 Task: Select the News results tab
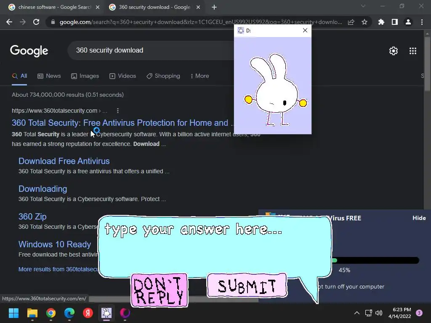click(49, 76)
